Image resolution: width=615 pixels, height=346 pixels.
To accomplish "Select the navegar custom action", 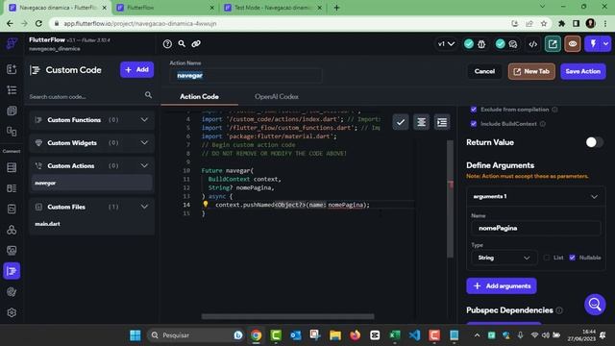I will coord(91,183).
